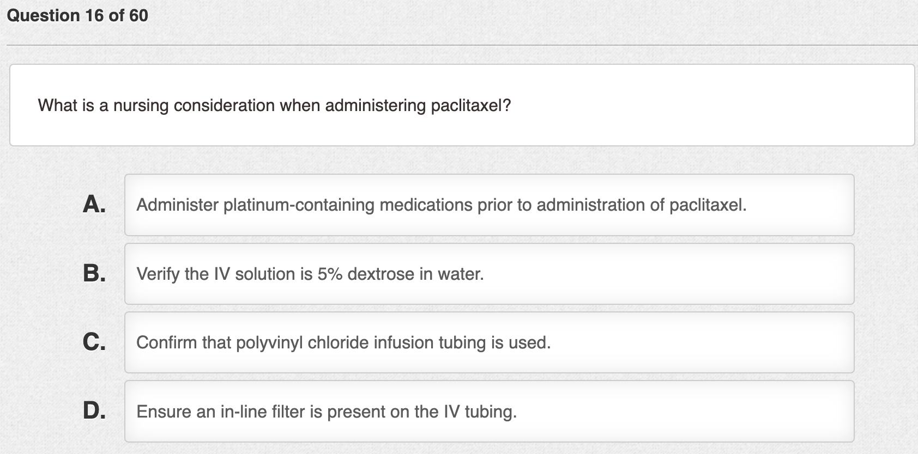Click the "Question 16 of 60" heading
The image size is (918, 454).
[x=77, y=15]
